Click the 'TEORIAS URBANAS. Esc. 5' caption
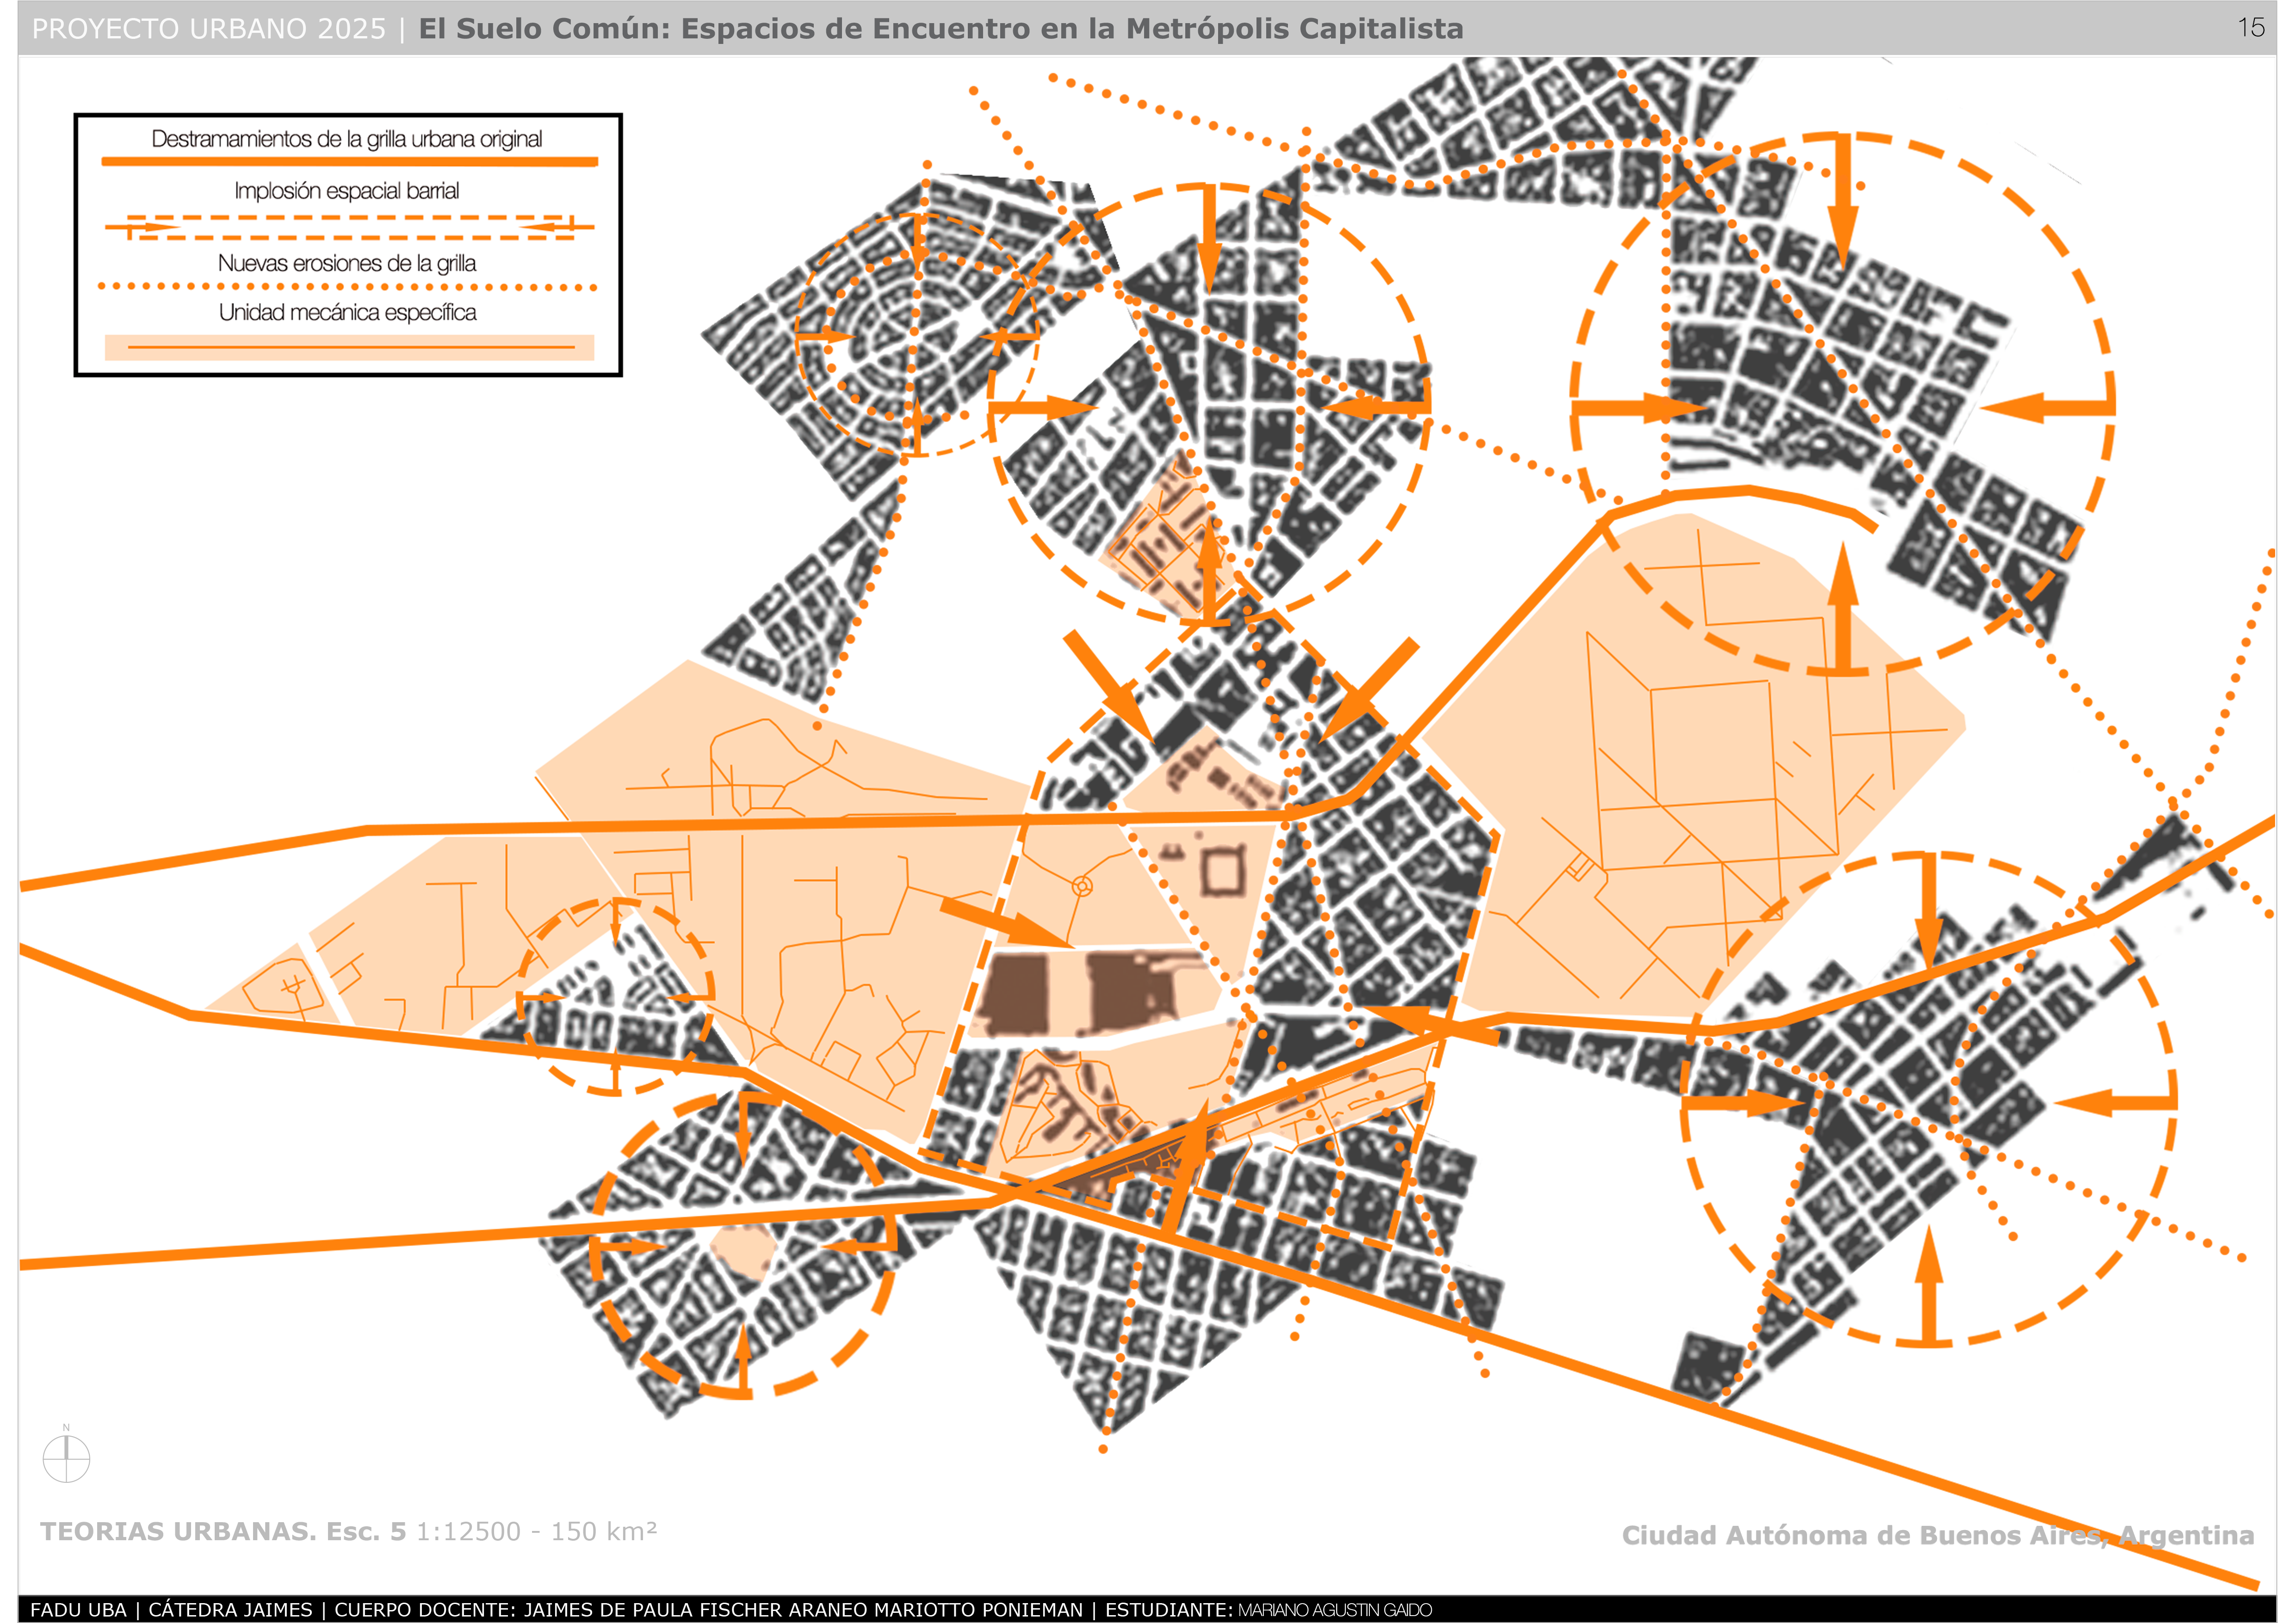Viewport: 2296px width, 1623px height. (x=223, y=1531)
